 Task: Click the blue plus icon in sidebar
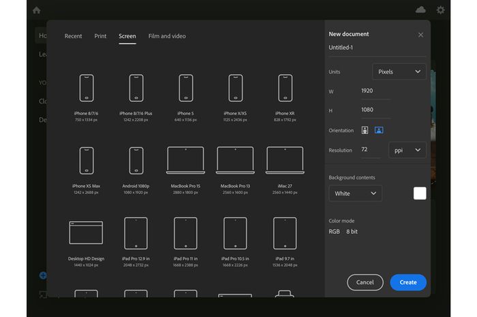(x=43, y=276)
